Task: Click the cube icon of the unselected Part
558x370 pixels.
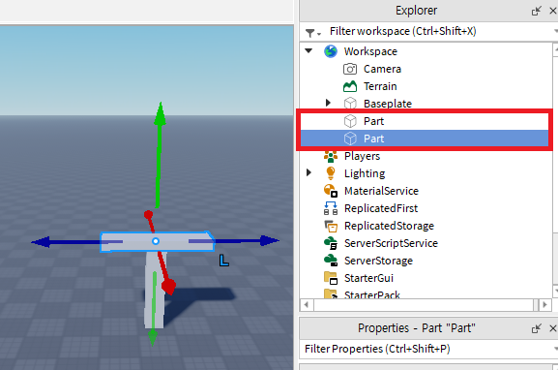Action: click(350, 121)
